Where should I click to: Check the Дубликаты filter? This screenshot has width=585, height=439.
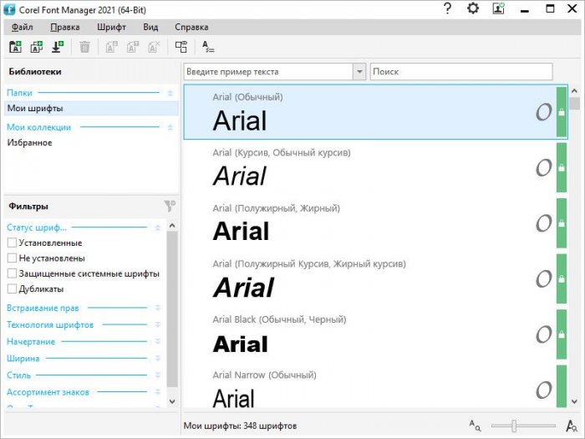pyautogui.click(x=12, y=289)
